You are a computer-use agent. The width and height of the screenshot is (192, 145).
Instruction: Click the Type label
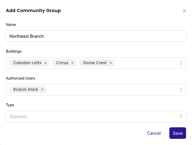click(x=10, y=105)
